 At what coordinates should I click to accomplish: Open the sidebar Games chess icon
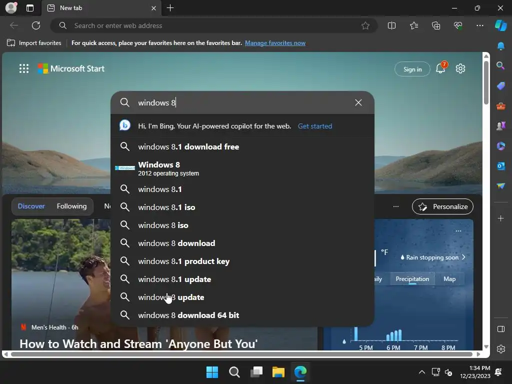[501, 125]
